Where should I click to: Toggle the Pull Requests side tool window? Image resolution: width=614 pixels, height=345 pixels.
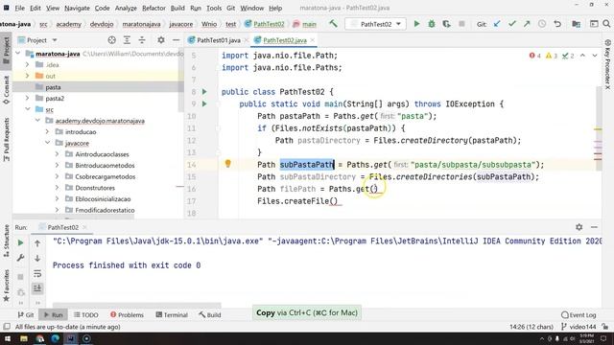click(x=7, y=140)
